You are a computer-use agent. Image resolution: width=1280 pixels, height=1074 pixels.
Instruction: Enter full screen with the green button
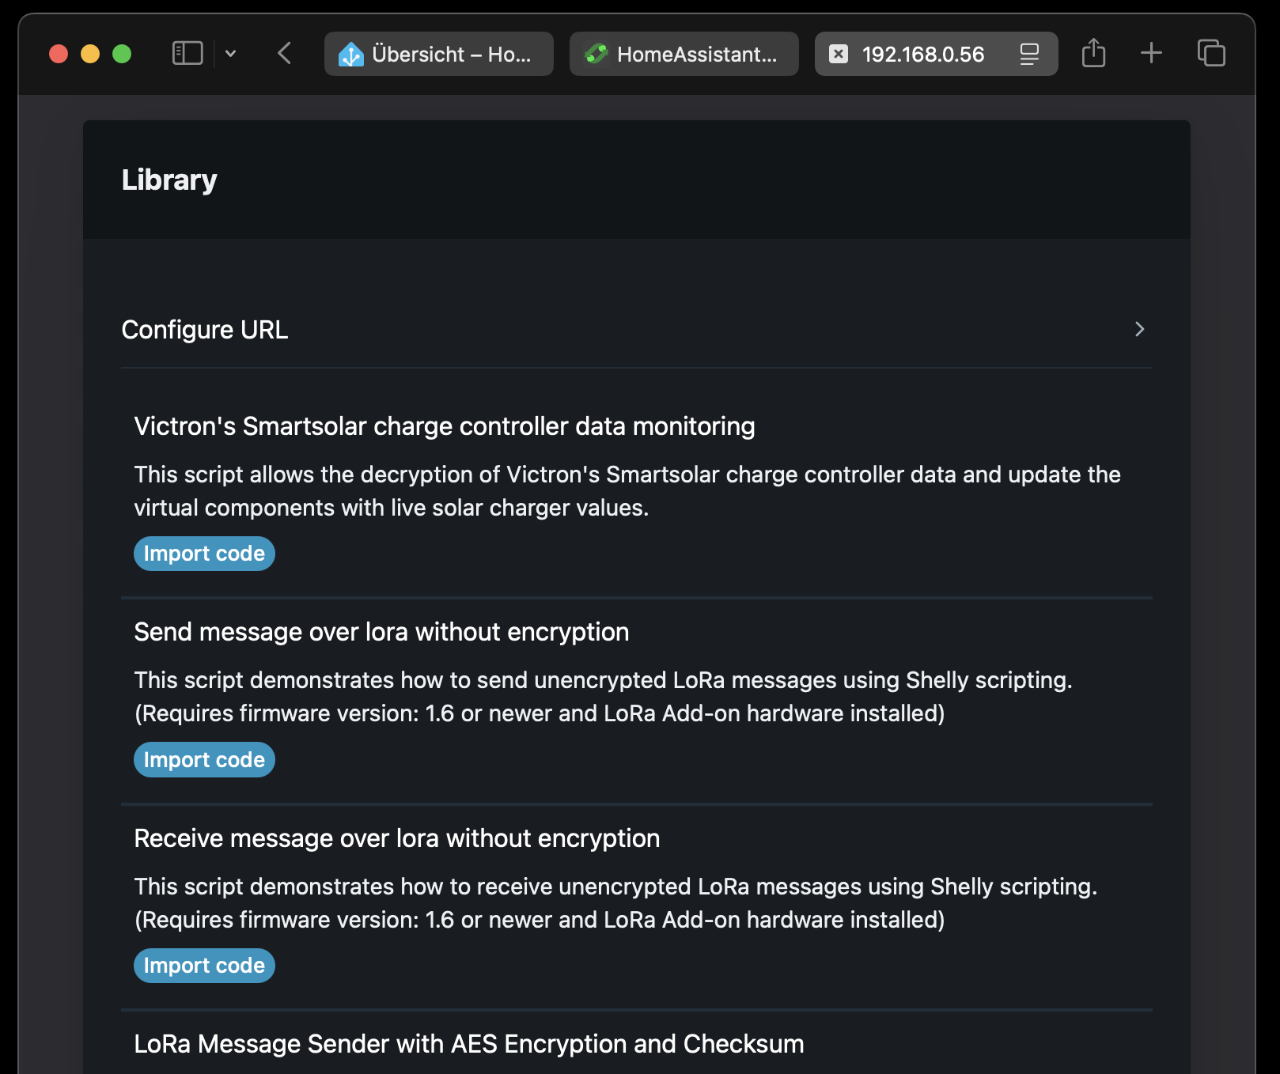pyautogui.click(x=122, y=54)
